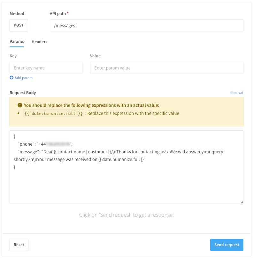Image resolution: width=253 pixels, height=258 pixels.
Task: Click the blurred phone number in JSON body
Action: tap(58, 144)
